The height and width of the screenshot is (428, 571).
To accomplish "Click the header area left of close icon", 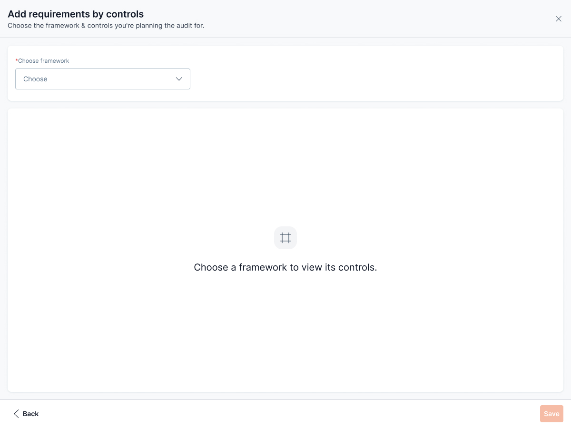I will (381, 19).
